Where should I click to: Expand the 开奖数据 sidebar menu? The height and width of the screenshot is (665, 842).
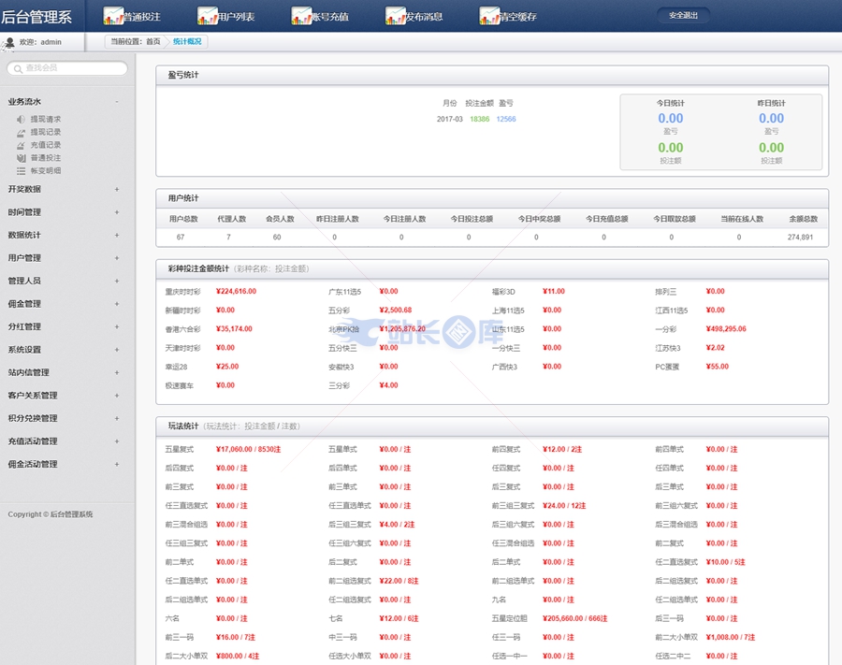(117, 189)
